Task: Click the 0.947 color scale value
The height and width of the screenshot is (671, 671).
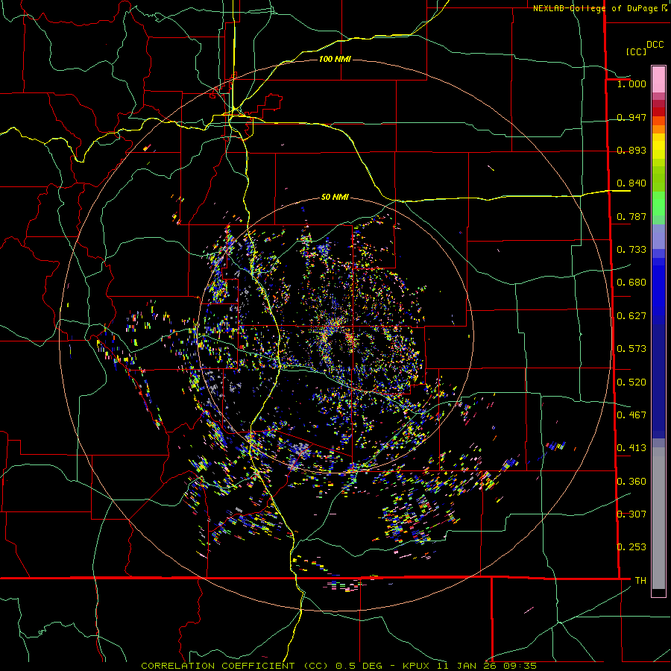Action: [x=631, y=117]
